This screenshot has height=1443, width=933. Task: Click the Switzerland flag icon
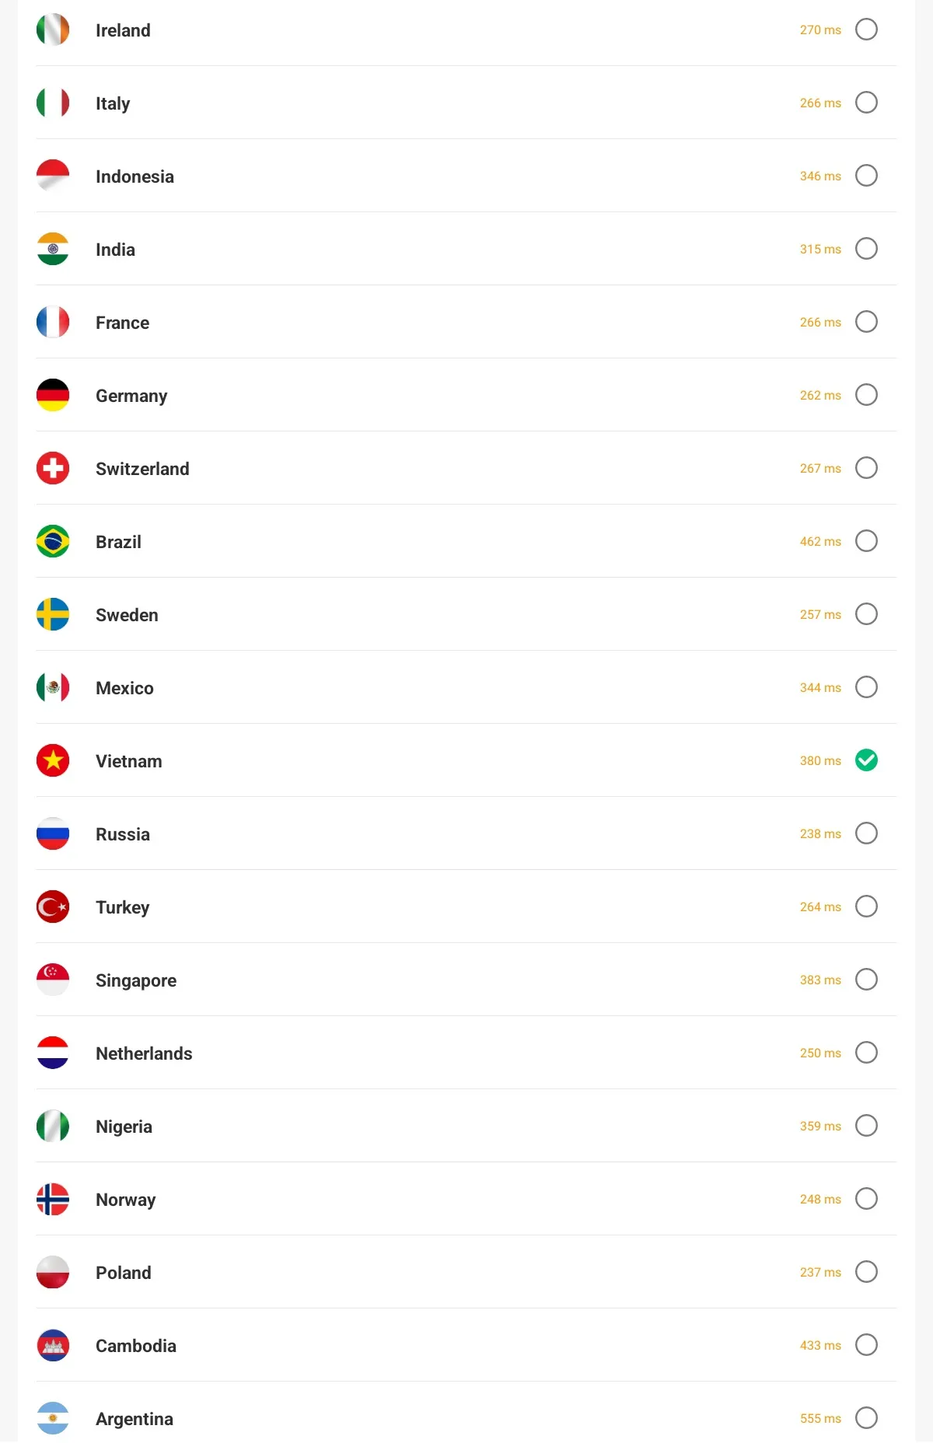[x=53, y=469]
